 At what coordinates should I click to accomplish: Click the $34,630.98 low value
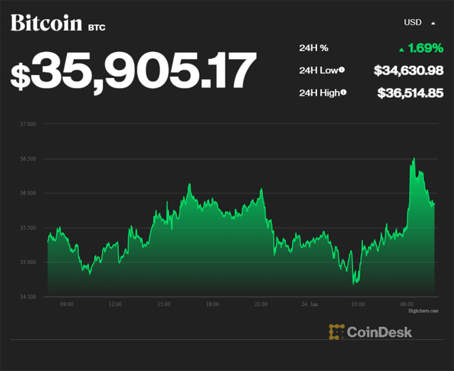point(408,70)
